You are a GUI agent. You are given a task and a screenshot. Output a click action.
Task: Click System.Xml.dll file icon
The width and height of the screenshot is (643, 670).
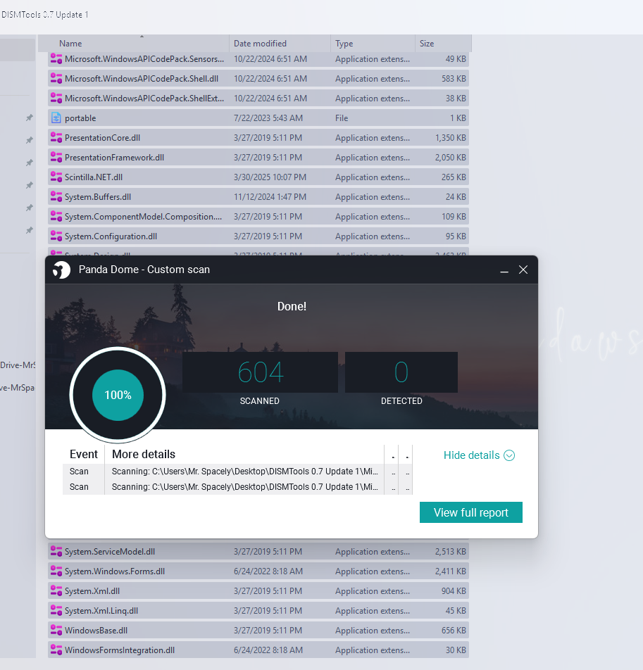[56, 590]
